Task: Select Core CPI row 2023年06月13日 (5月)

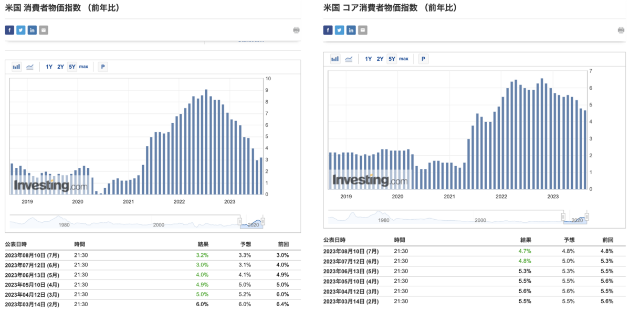Action: 475,271
